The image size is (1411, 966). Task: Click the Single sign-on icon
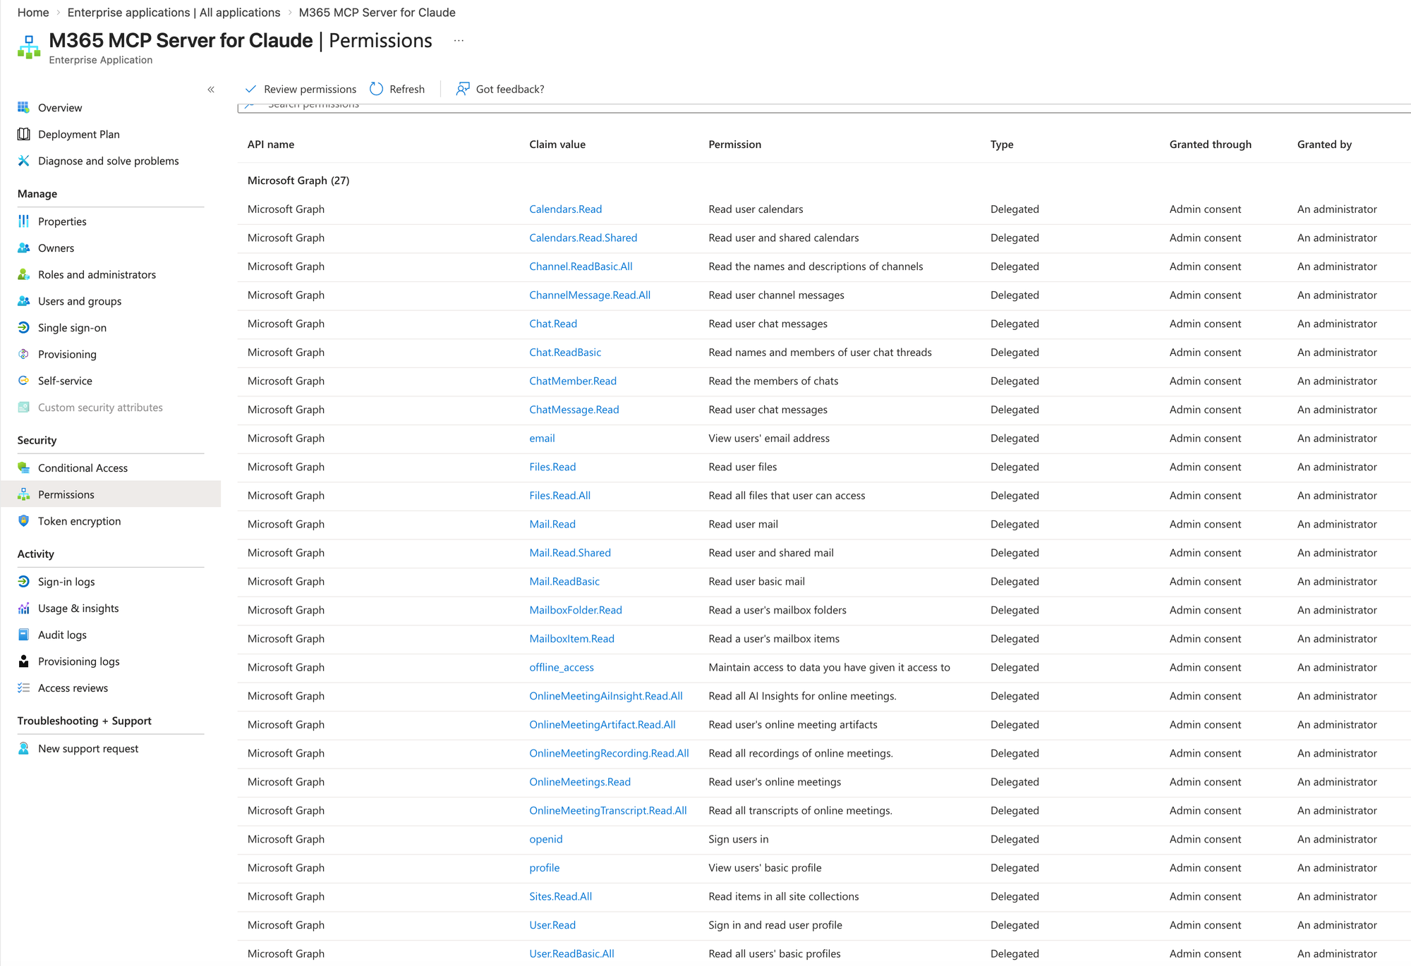tap(23, 327)
